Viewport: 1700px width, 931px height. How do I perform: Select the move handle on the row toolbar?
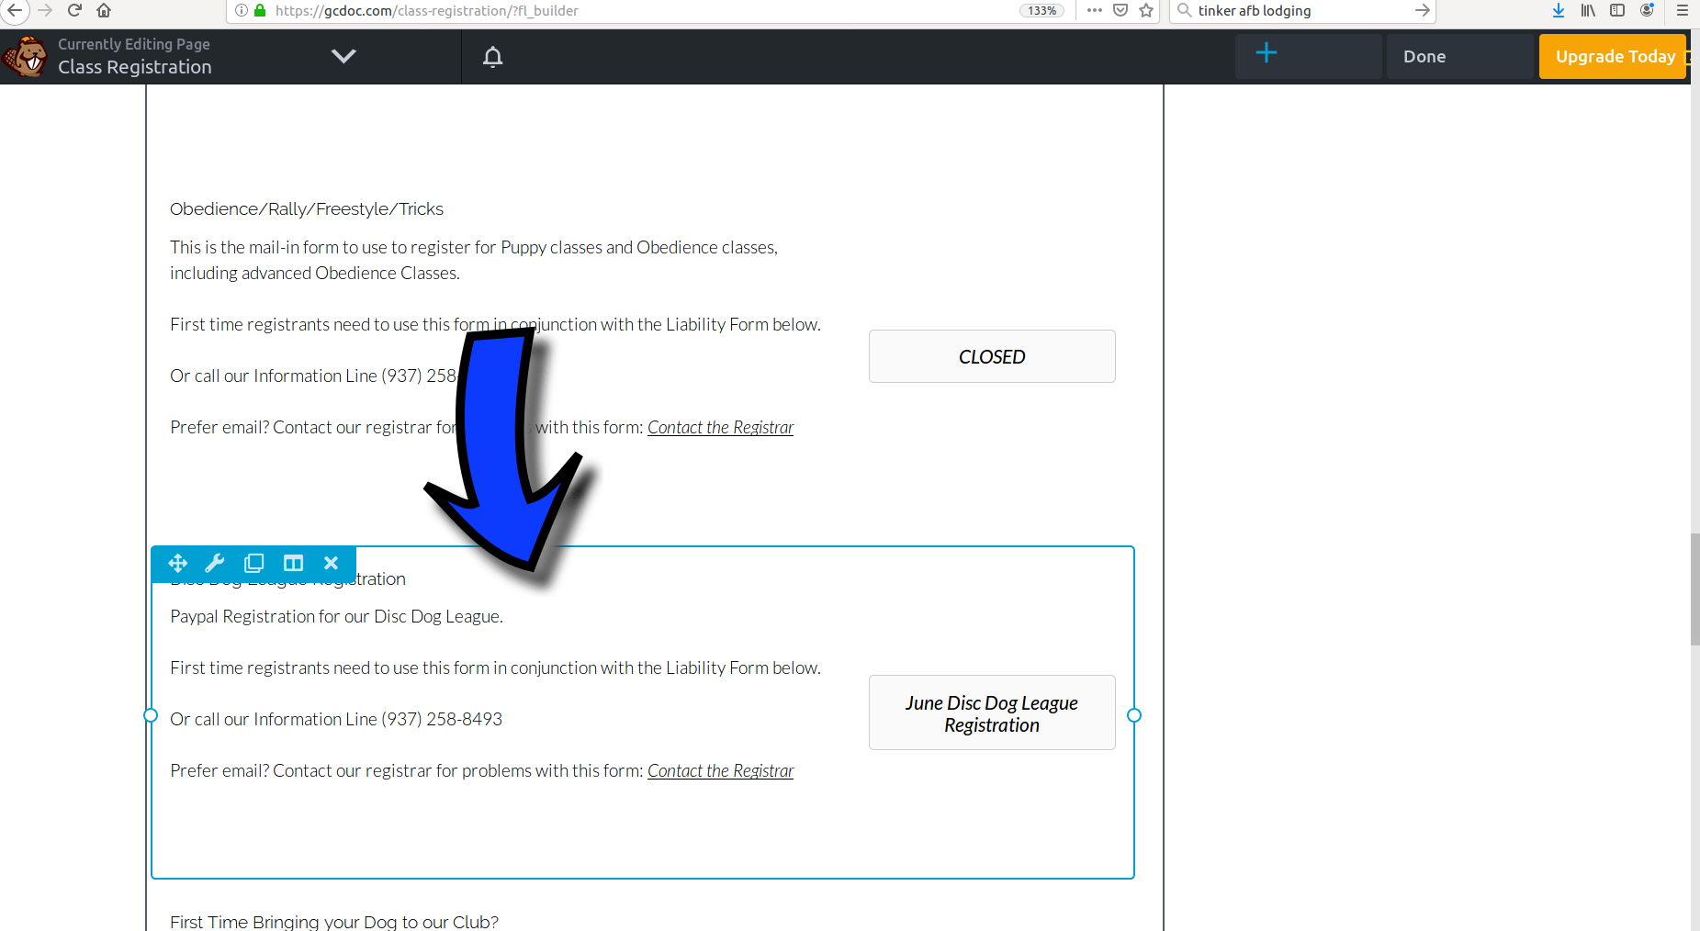(177, 563)
